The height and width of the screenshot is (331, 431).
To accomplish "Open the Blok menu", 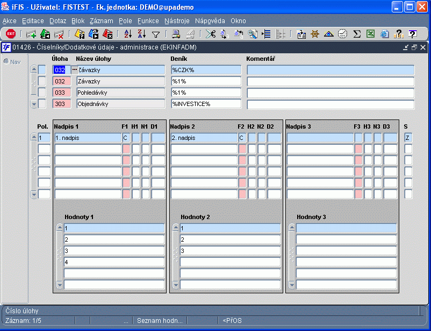I will pos(78,21).
